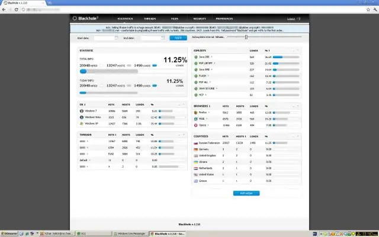Screen dimensions: 379x237
Task: Open the Statistics tab
Action: [x=125, y=19]
